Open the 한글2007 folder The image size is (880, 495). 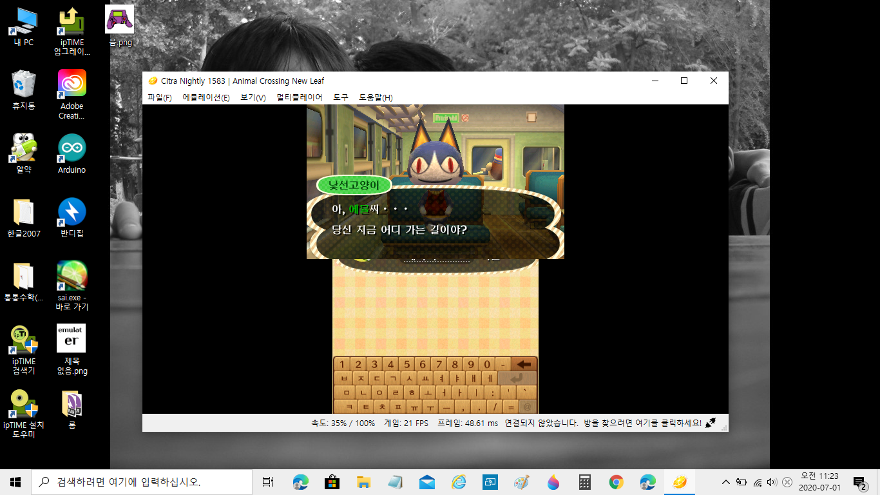click(x=23, y=218)
